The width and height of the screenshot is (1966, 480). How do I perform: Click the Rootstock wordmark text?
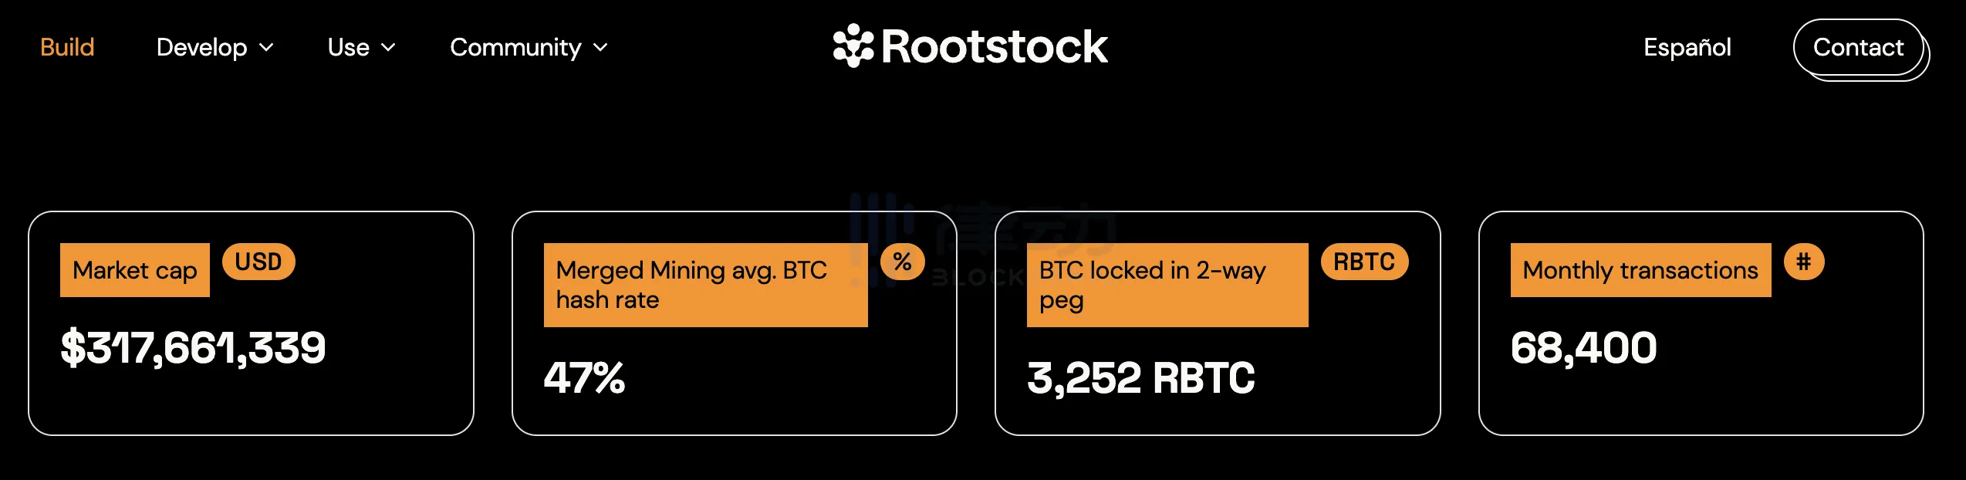tap(994, 47)
